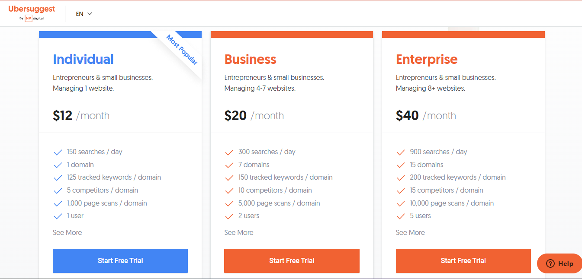Click the NP digital logo mark
Image resolution: width=582 pixels, height=279 pixels.
pyautogui.click(x=29, y=18)
